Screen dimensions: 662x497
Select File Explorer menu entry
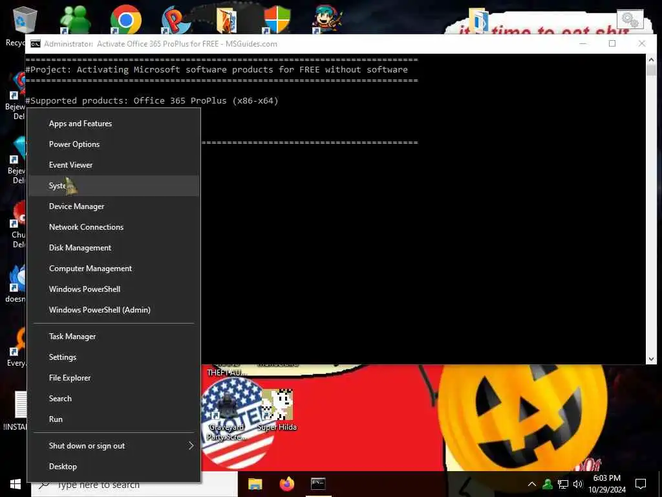(114, 378)
